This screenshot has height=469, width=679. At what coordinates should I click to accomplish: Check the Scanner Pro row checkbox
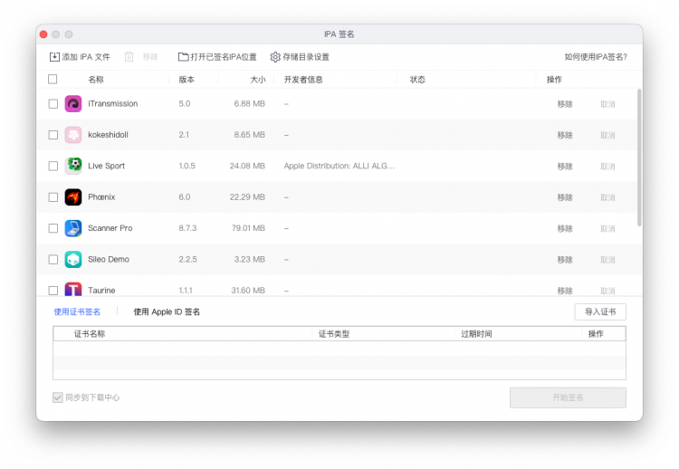click(x=53, y=228)
